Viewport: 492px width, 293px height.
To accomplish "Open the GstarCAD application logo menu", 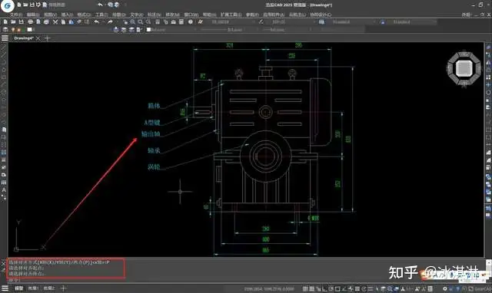I will coord(7,5).
